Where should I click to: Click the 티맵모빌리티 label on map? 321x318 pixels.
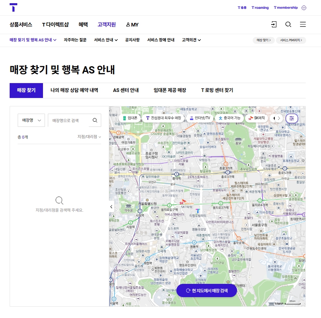point(198,216)
